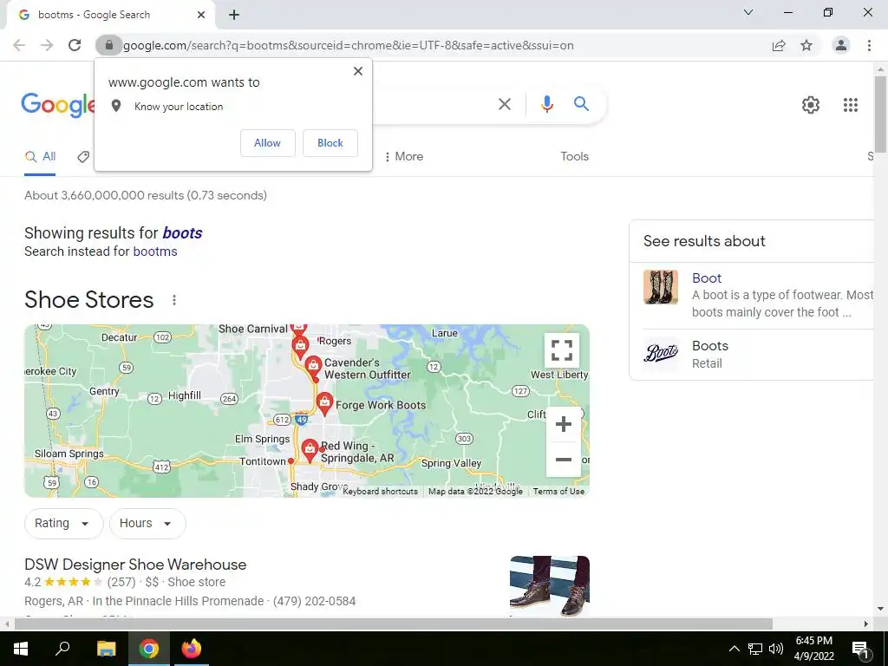Screen dimensions: 888x666
Task: Zoom out on the map
Action: pos(564,460)
